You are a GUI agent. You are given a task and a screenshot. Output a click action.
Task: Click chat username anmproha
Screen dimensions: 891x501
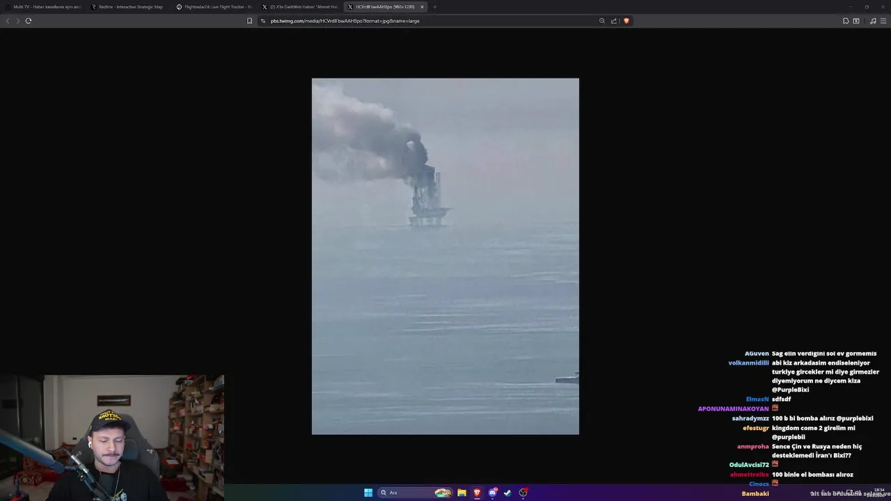click(x=753, y=447)
